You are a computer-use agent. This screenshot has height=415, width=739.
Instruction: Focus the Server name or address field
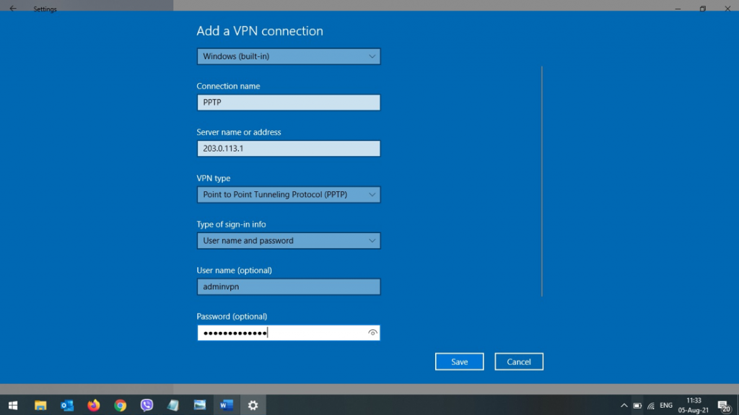(288, 149)
